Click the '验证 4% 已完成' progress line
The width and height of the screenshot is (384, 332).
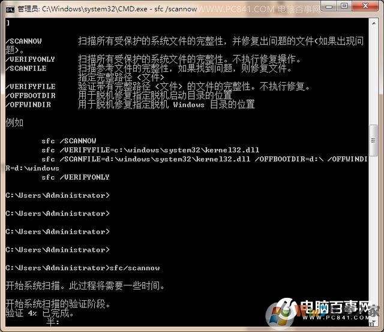click(40, 313)
